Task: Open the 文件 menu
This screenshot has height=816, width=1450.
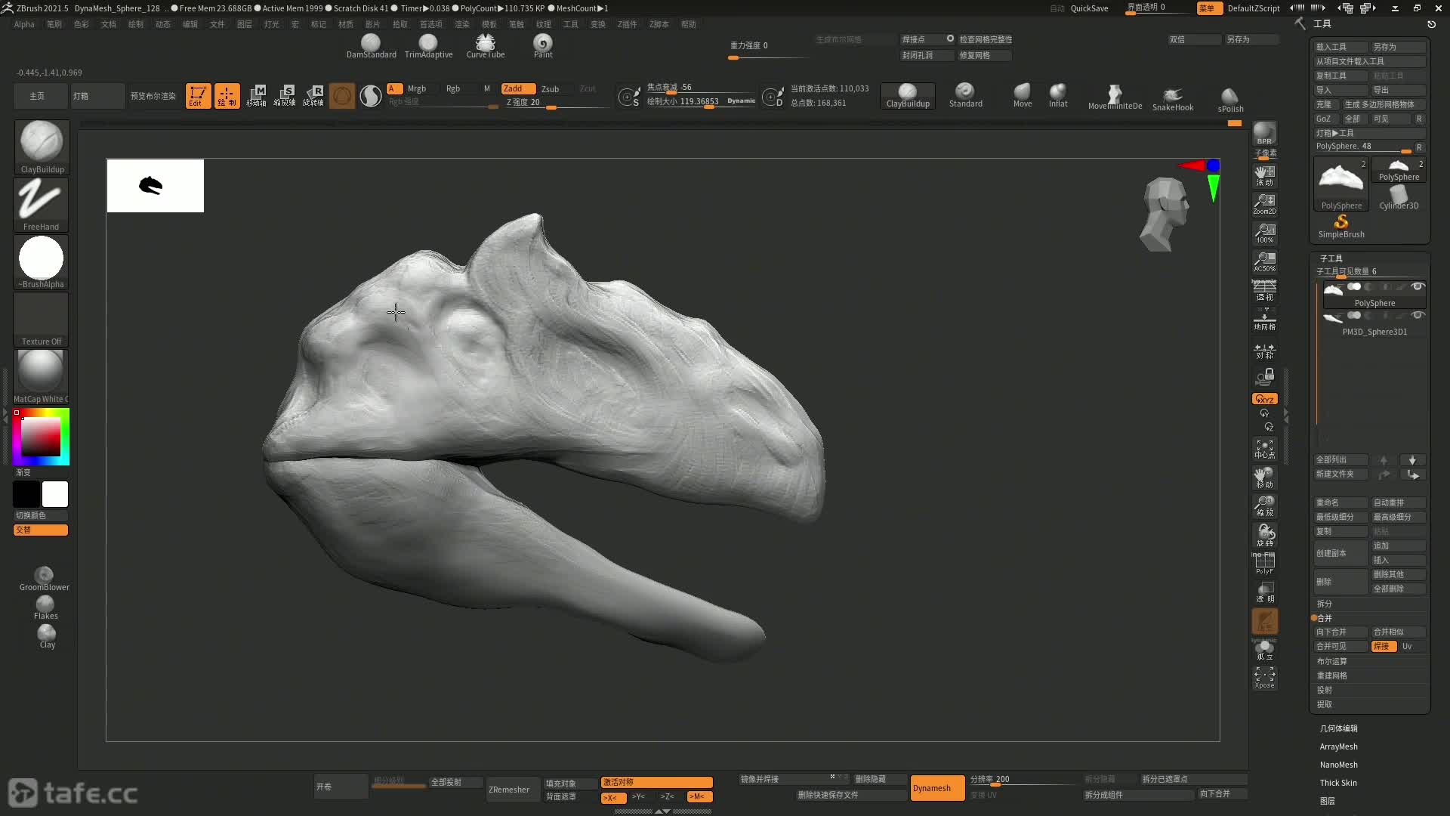Action: (x=217, y=24)
